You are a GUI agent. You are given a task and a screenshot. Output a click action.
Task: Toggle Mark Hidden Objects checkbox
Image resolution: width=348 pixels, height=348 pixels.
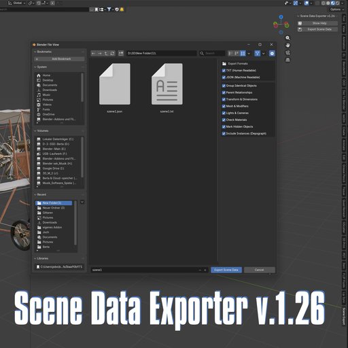click(x=224, y=126)
